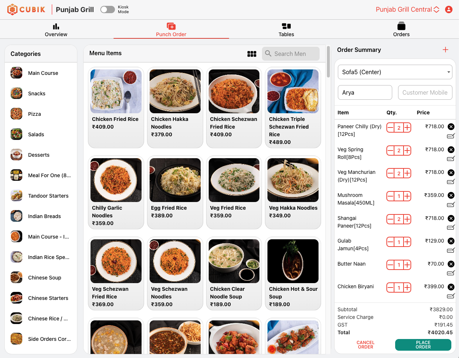Add Chicken Triple Schezwan Fried Rice
This screenshot has height=358, width=459.
pyautogui.click(x=293, y=108)
